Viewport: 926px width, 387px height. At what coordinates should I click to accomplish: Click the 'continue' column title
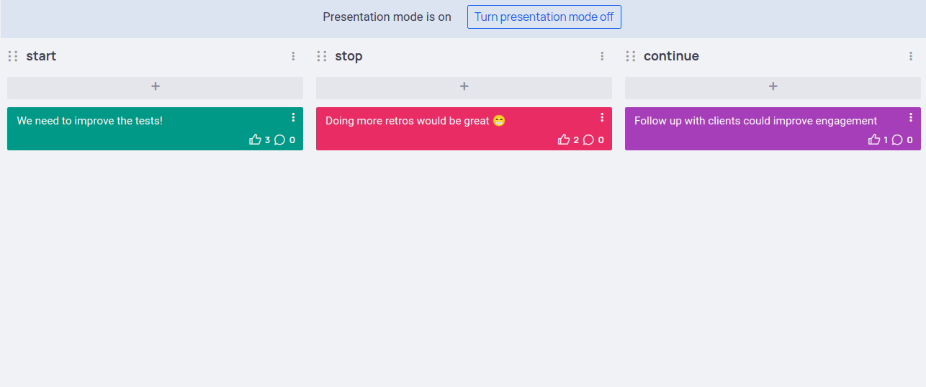click(x=671, y=56)
